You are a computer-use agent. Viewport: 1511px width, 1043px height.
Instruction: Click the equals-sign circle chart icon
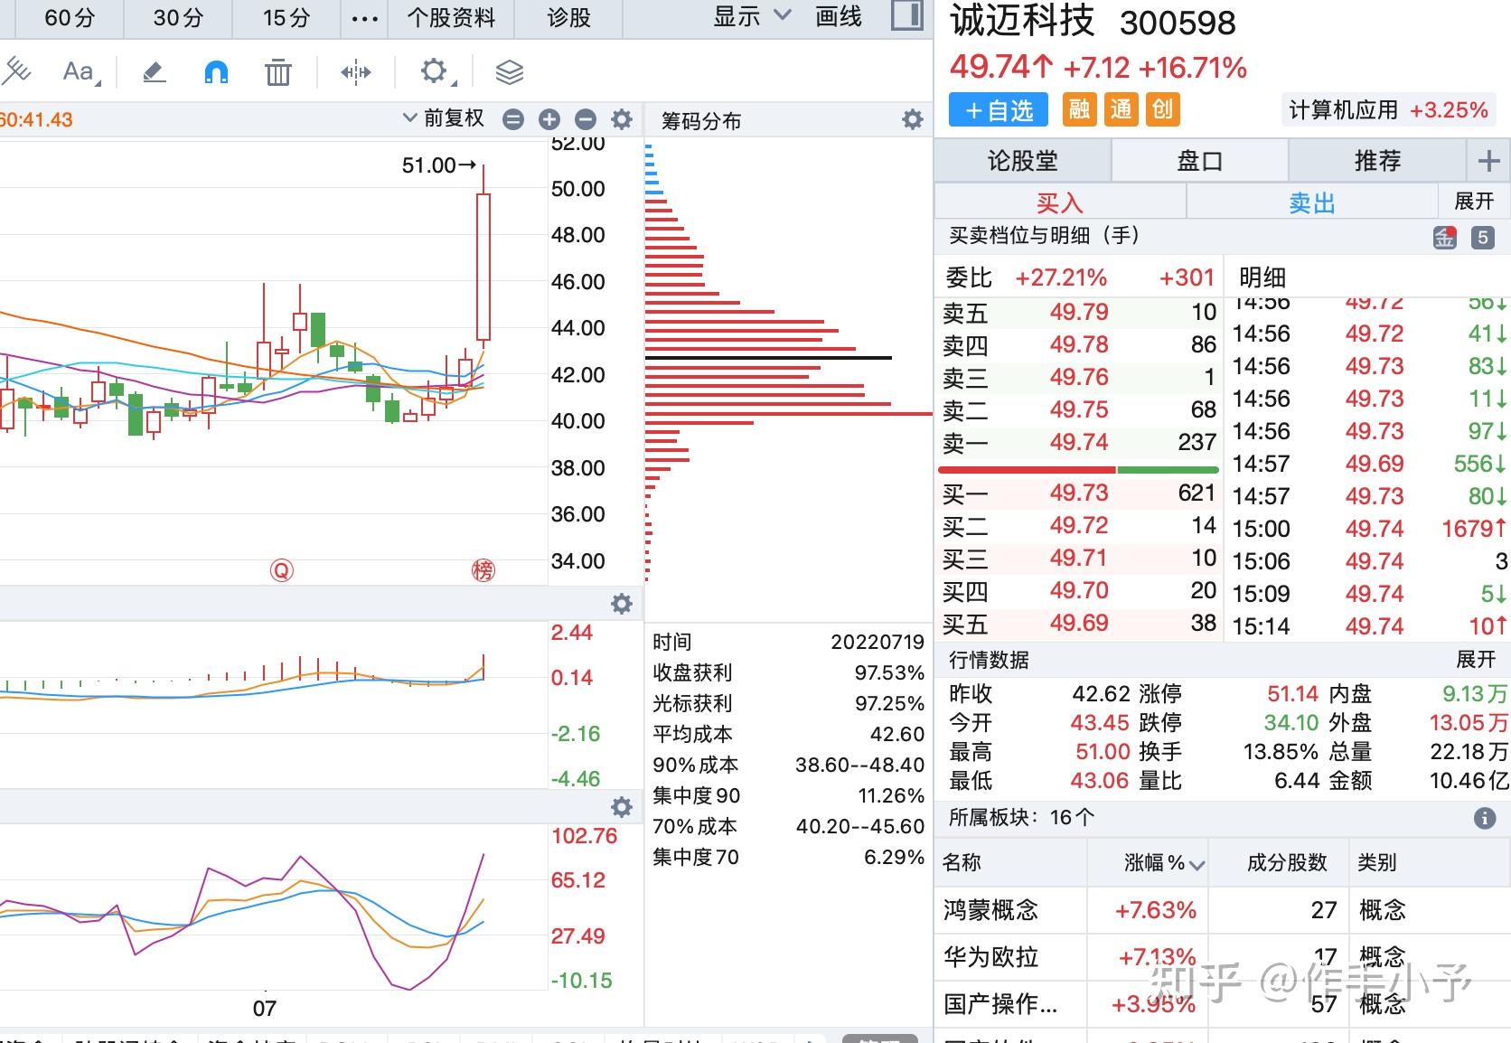pyautogui.click(x=513, y=119)
